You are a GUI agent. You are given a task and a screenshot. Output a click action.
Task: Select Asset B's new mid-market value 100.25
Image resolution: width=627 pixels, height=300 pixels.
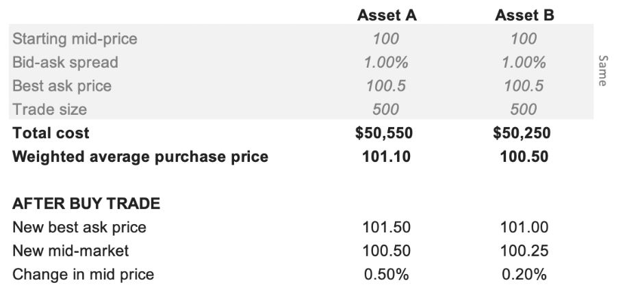point(524,251)
